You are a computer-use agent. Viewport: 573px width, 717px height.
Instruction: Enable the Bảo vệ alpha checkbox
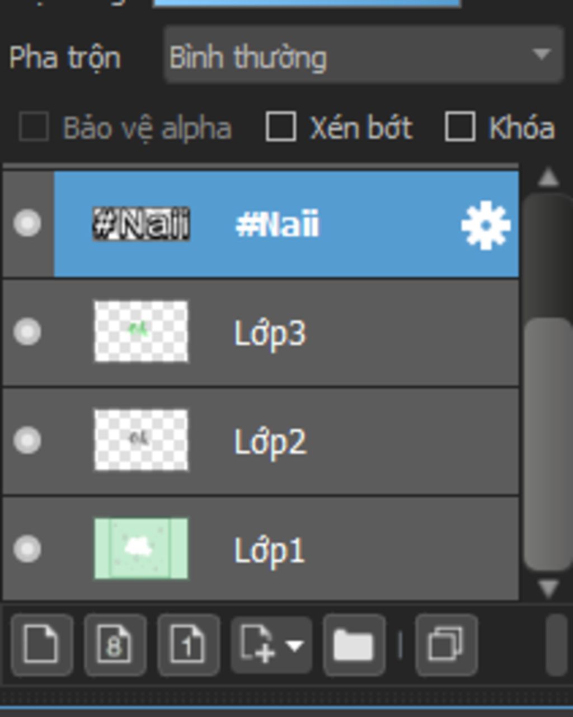click(x=34, y=126)
